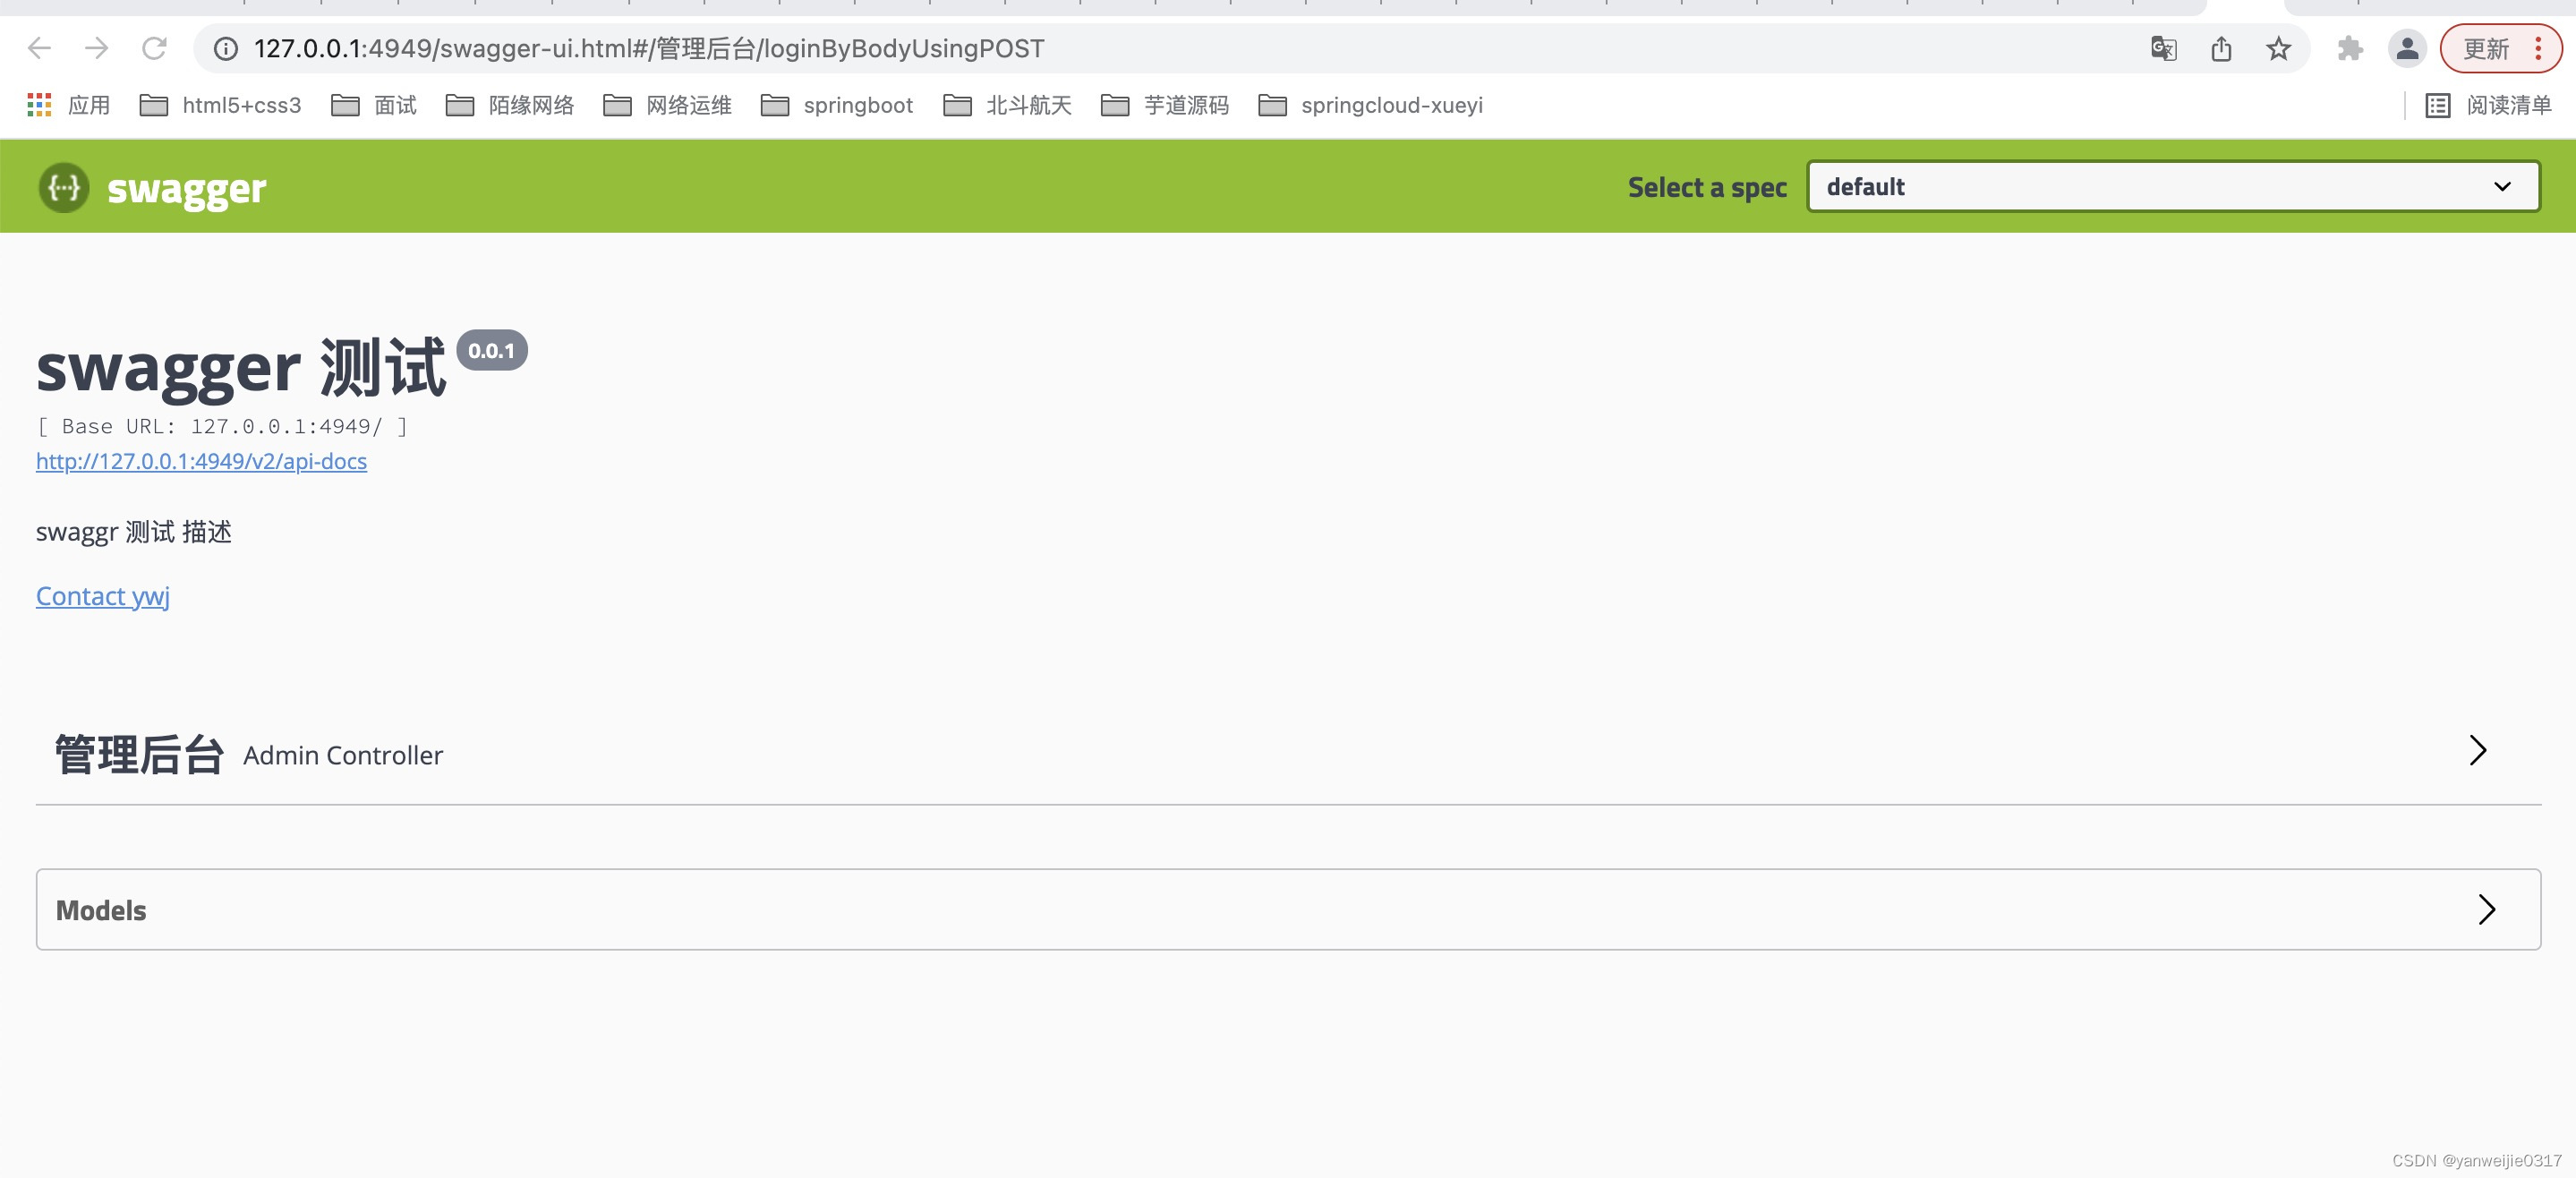Click the 'Admin Controller' description text
Viewport: 2576px width, 1178px height.
(x=343, y=756)
